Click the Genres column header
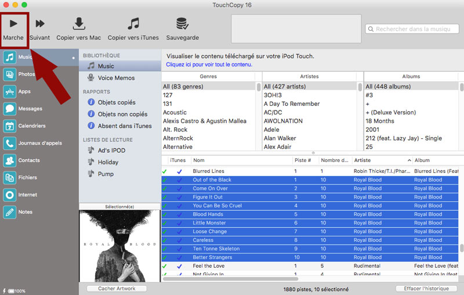Viewport: 464px width, 295px height. pyautogui.click(x=208, y=76)
